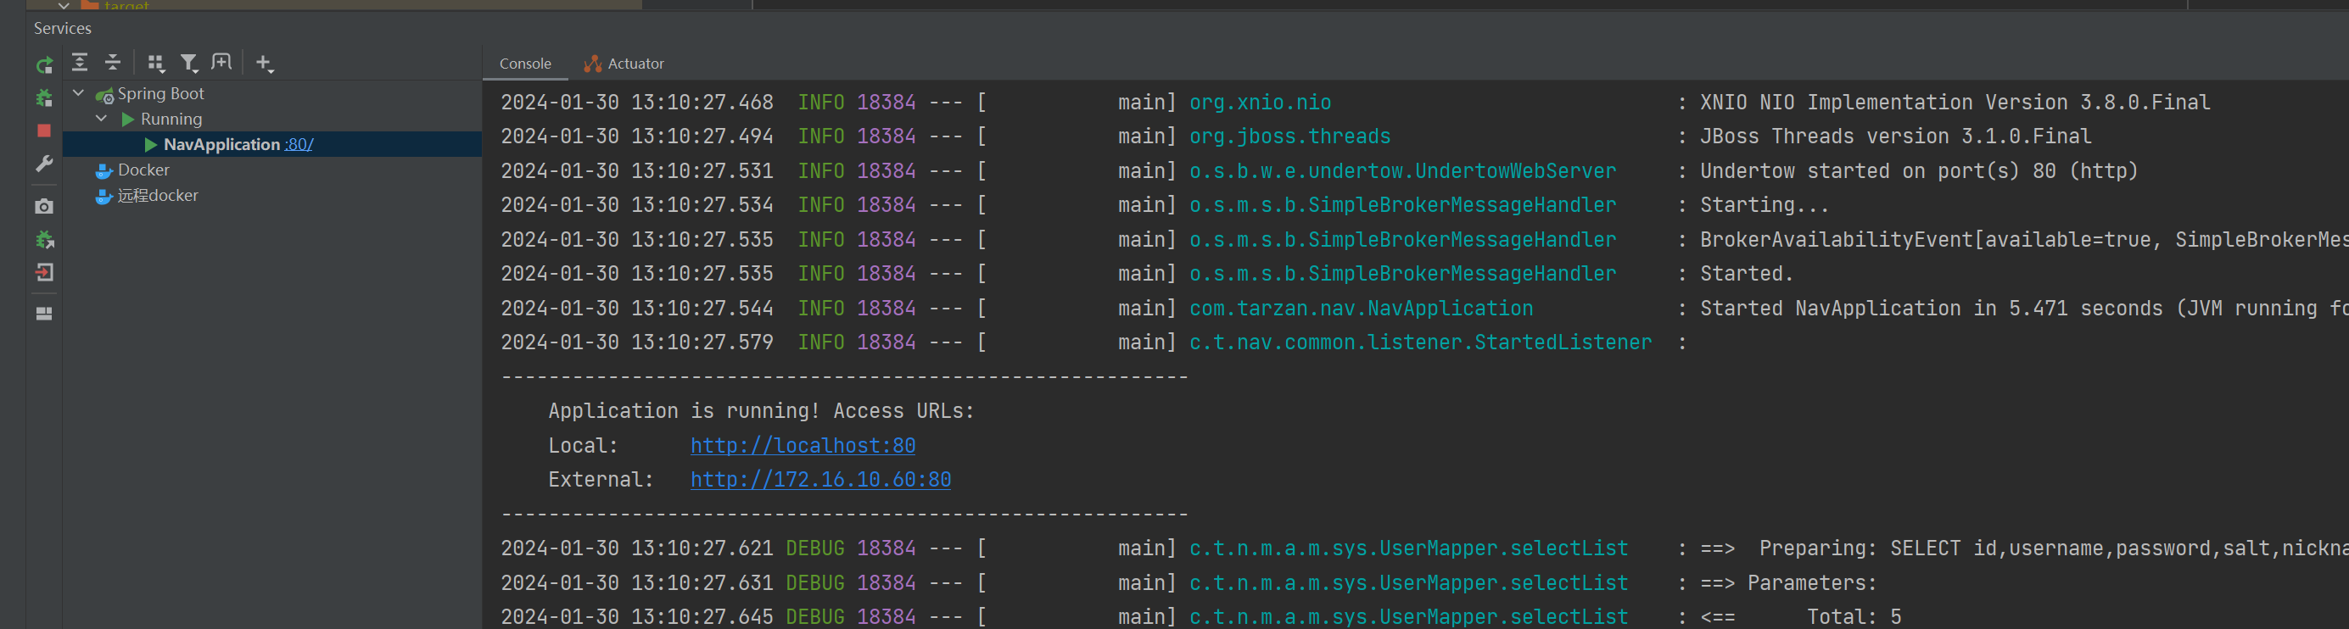The height and width of the screenshot is (629, 2349).
Task: Click the Exit icon in the services sidebar
Action: 44,271
